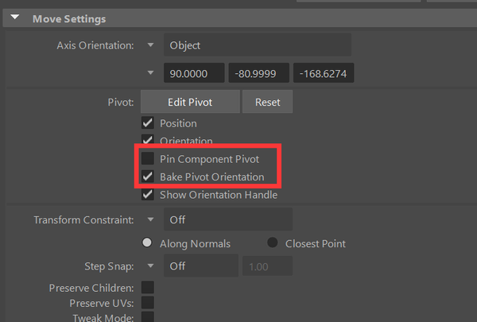Open the Step Snap dropdown arrow
The width and height of the screenshot is (477, 322).
tap(150, 266)
